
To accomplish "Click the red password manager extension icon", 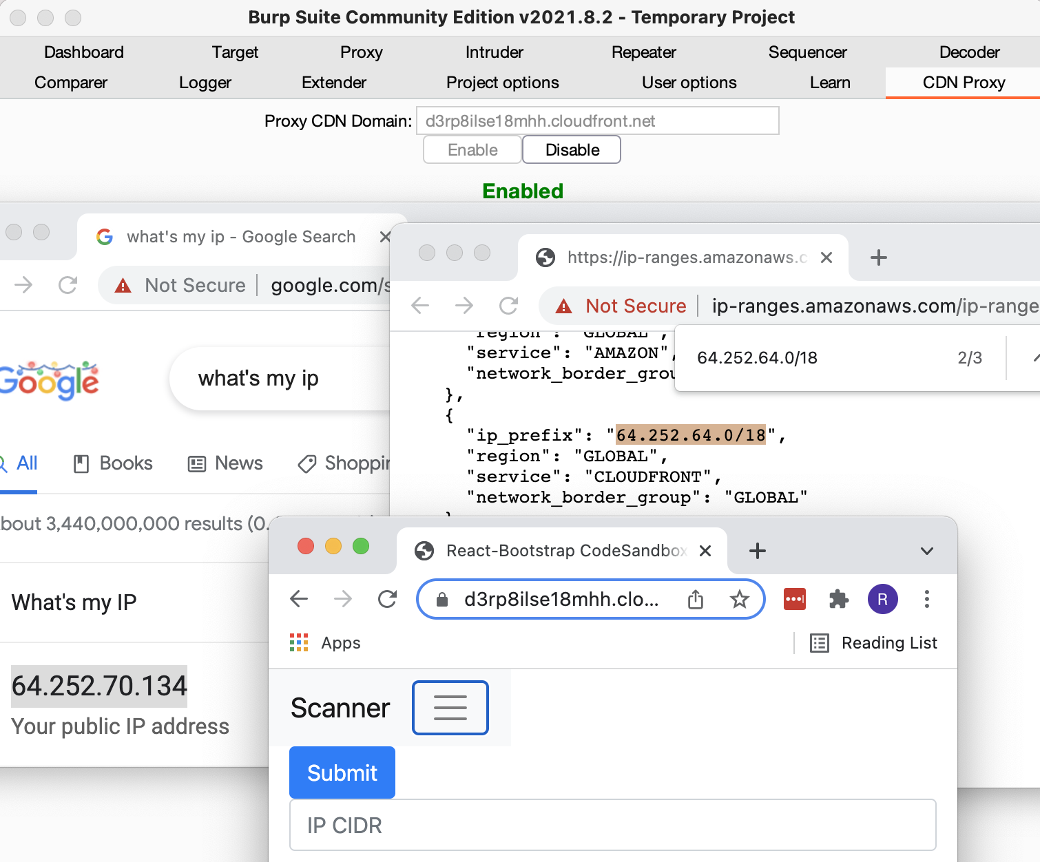I will click(x=795, y=599).
